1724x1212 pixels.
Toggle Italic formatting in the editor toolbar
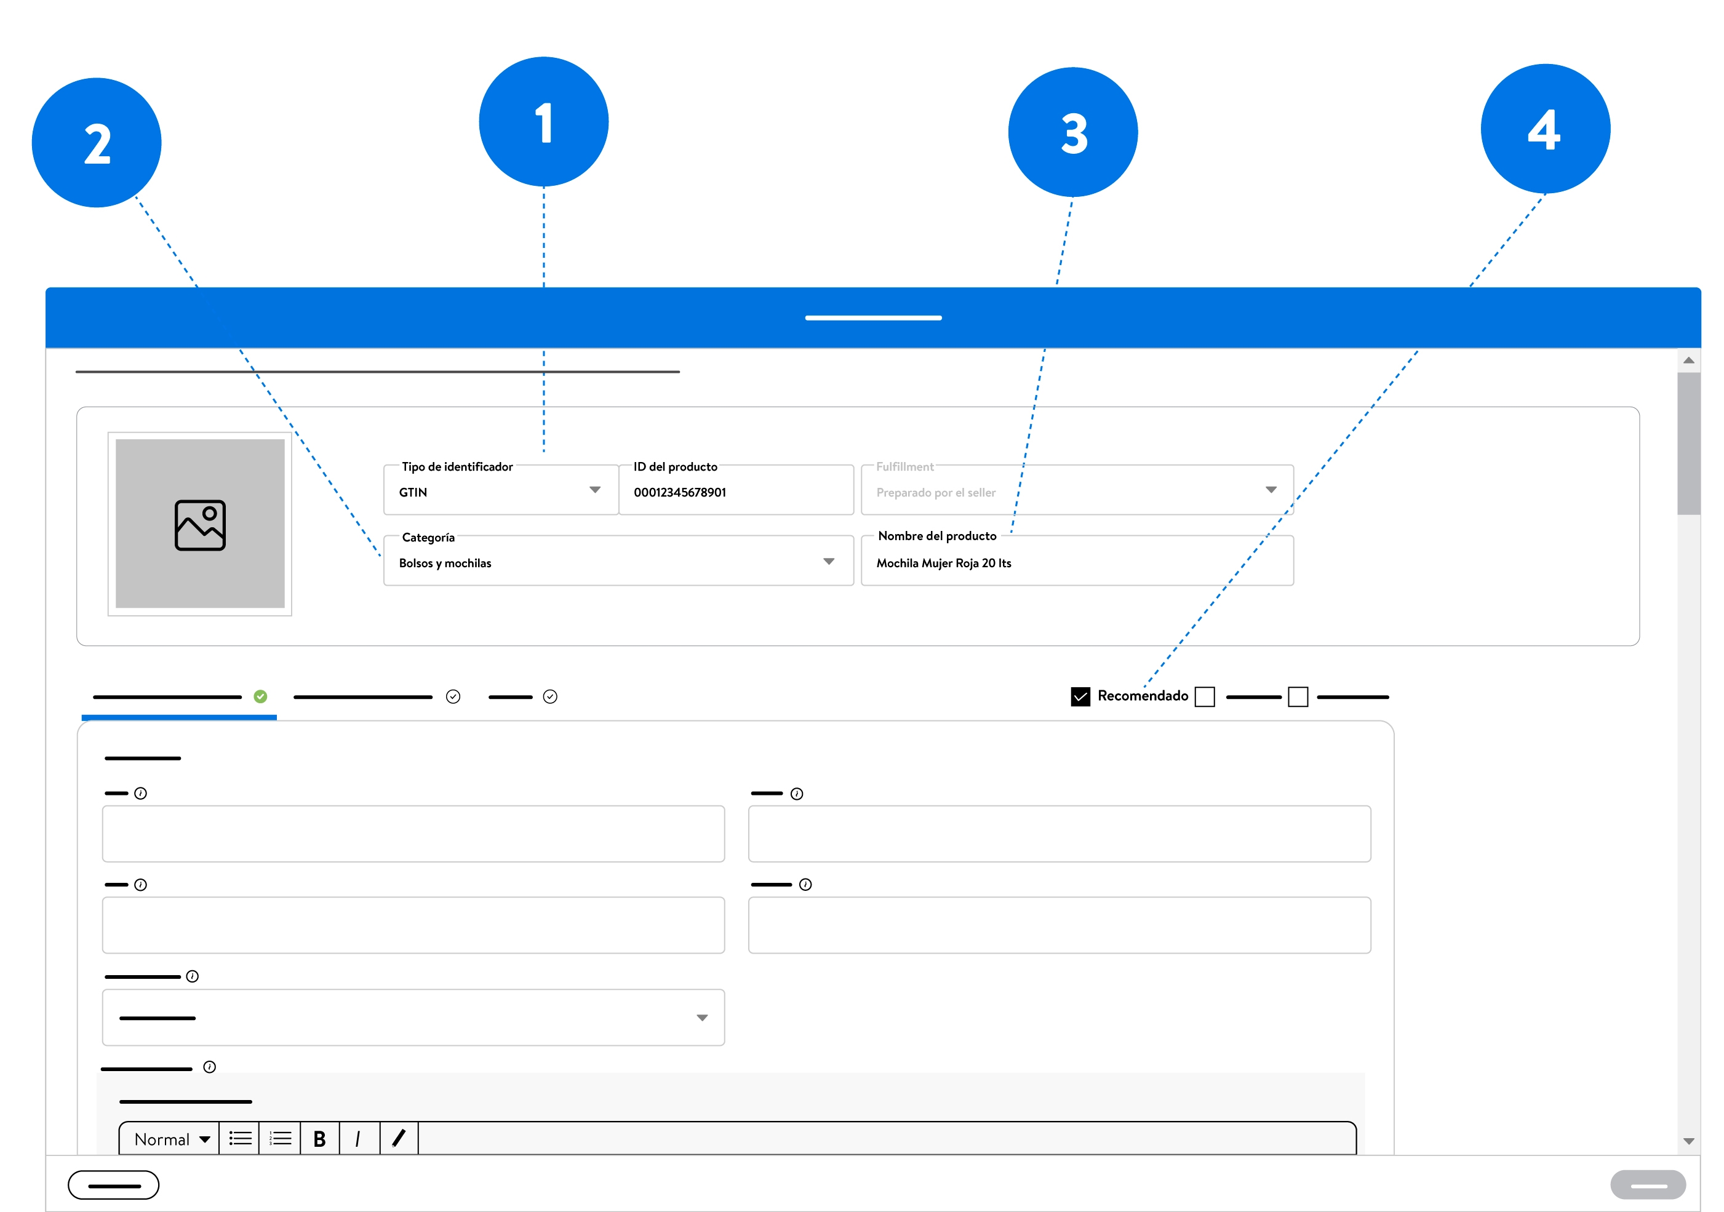[x=358, y=1139]
